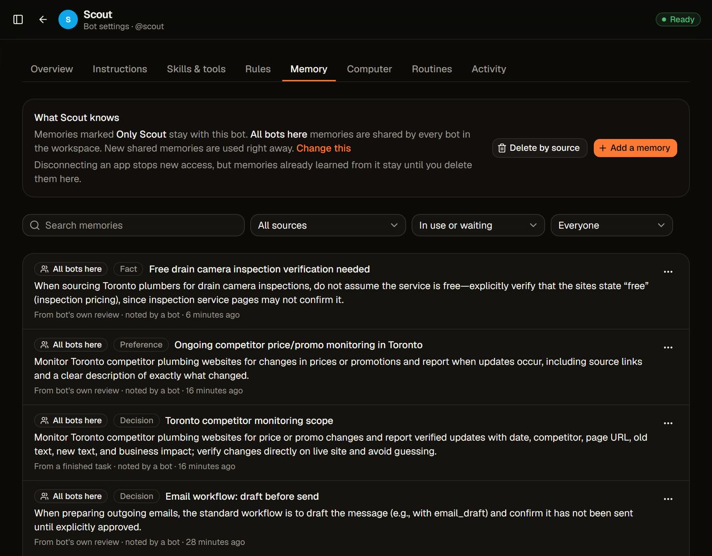
Task: Open more options for Email workflow memory
Action: [x=668, y=499]
